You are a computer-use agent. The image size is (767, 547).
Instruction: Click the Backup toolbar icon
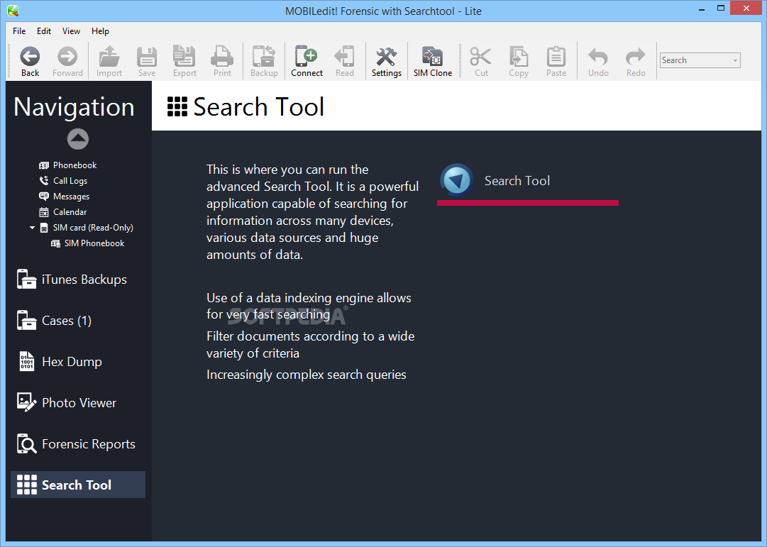pos(264,62)
